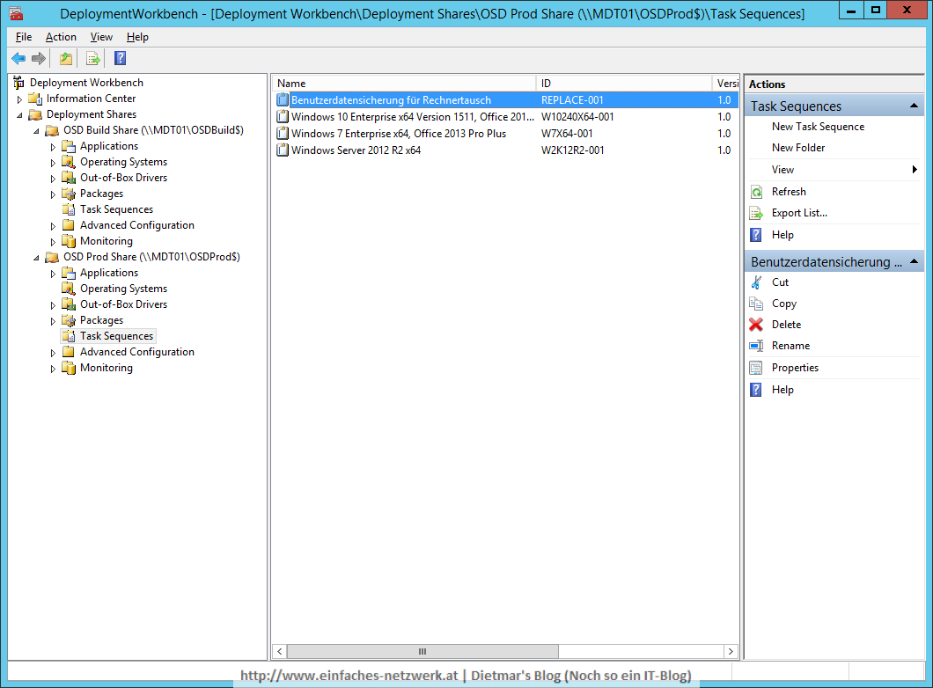Click Refresh action link

(x=789, y=192)
